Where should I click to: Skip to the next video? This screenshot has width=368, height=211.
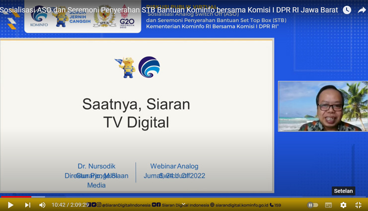[x=28, y=205]
